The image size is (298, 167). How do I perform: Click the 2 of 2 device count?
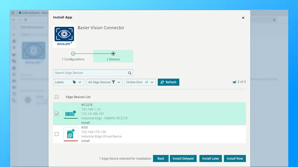pyautogui.click(x=241, y=82)
